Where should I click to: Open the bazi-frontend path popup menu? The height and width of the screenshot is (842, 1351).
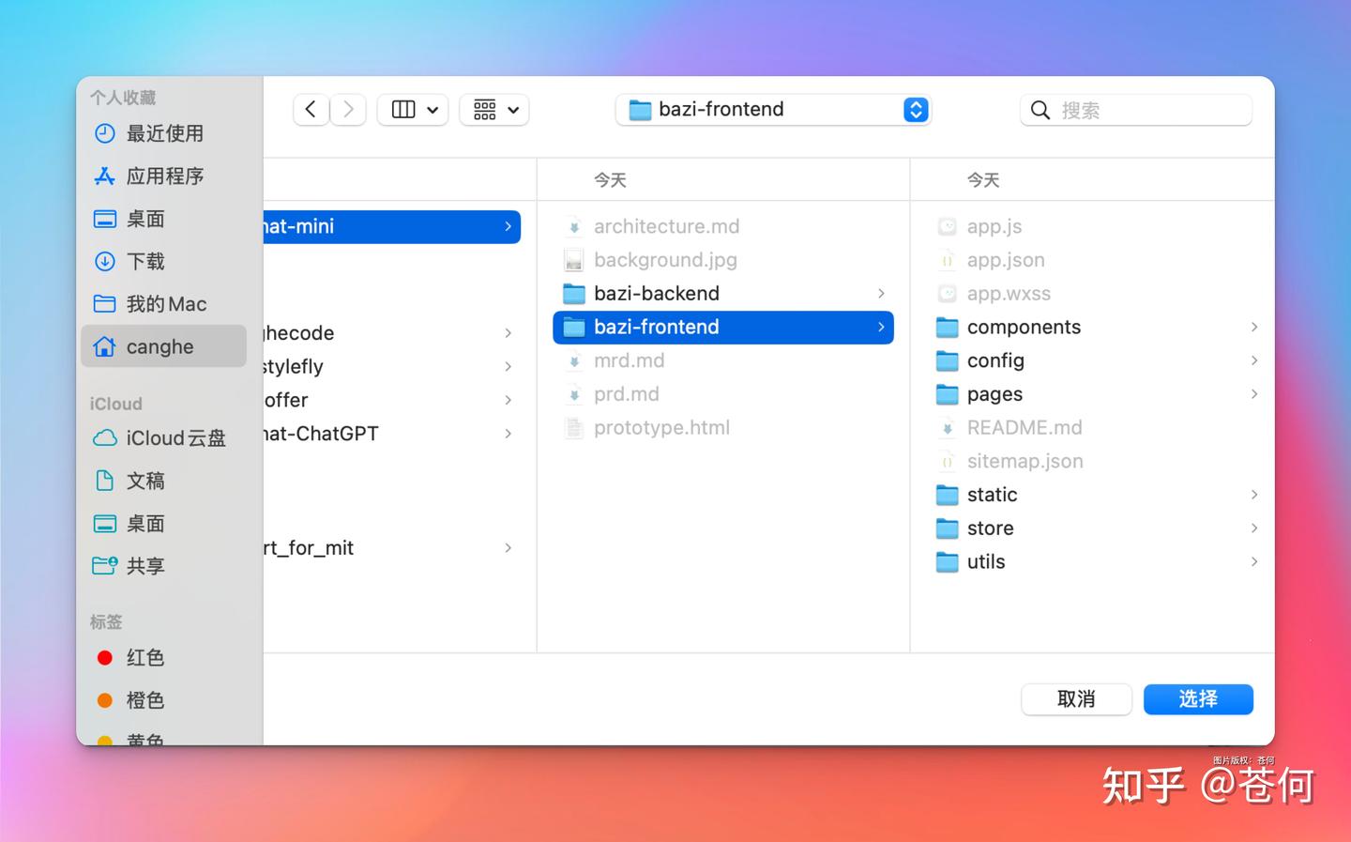tap(773, 110)
